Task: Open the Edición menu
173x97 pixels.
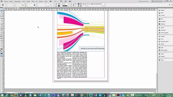Action: point(11,1)
